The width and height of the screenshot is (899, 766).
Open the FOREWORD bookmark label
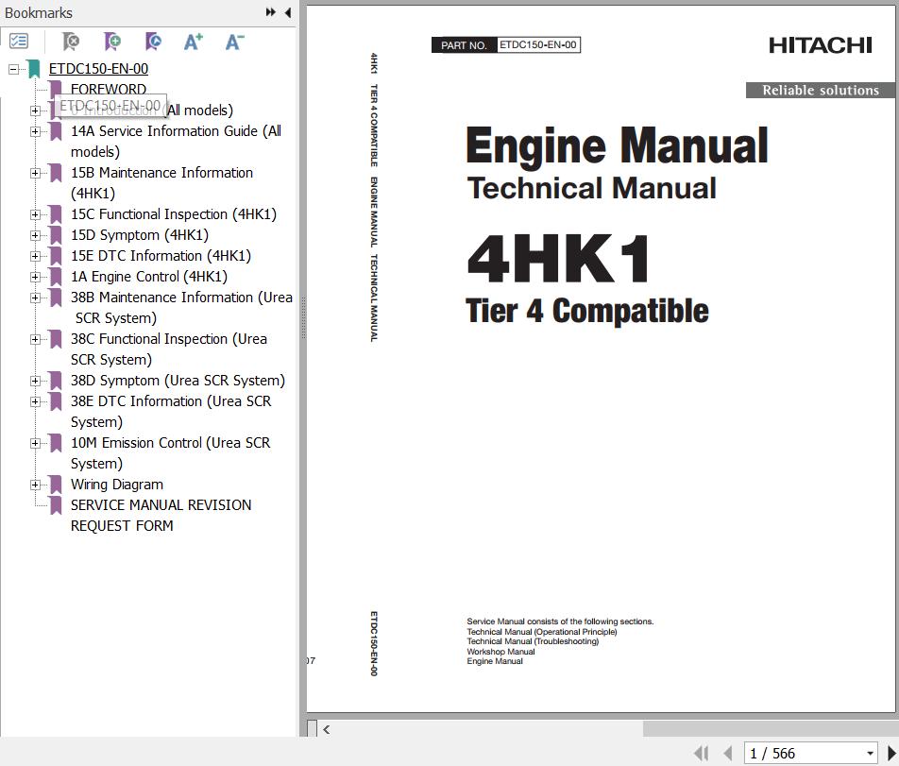109,89
